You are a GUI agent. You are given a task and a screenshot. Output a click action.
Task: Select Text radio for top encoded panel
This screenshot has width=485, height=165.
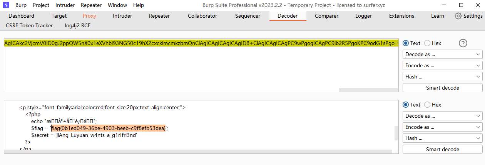(406, 43)
